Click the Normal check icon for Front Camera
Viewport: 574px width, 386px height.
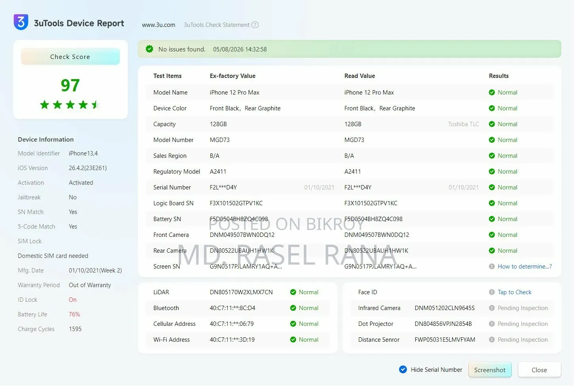click(492, 235)
